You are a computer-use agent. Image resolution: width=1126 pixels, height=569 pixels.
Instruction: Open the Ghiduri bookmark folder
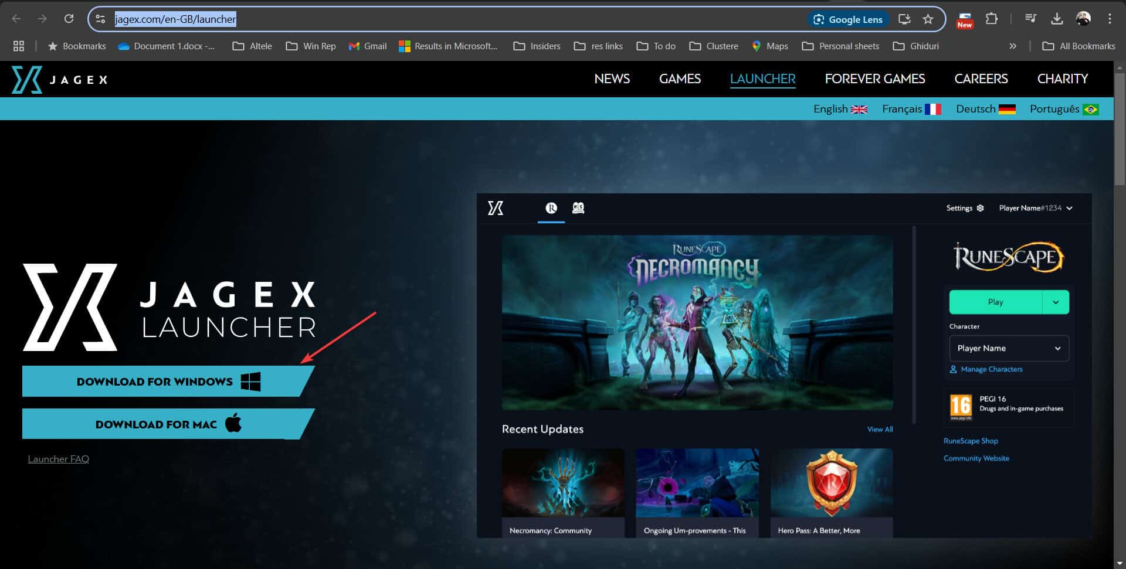915,46
